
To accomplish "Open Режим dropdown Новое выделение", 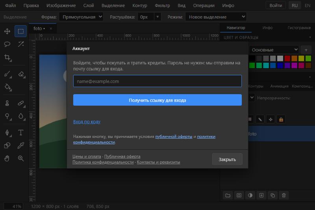I will click(216, 17).
